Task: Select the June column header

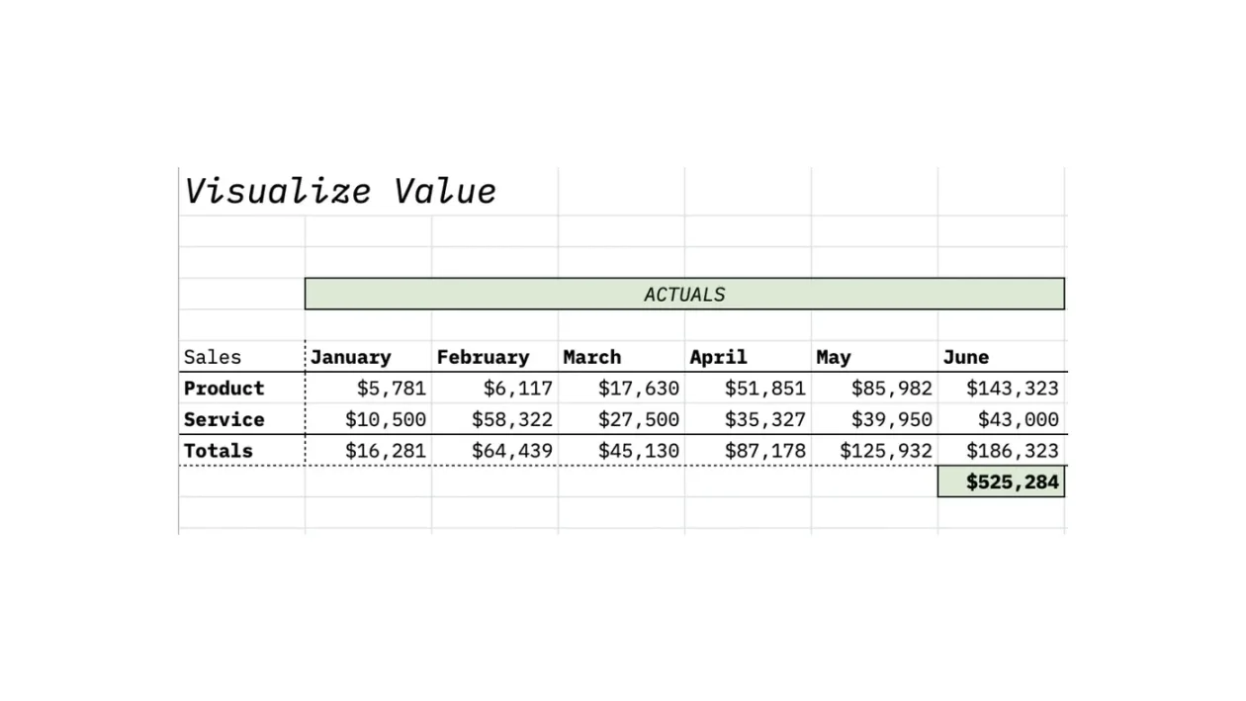Action: [965, 357]
